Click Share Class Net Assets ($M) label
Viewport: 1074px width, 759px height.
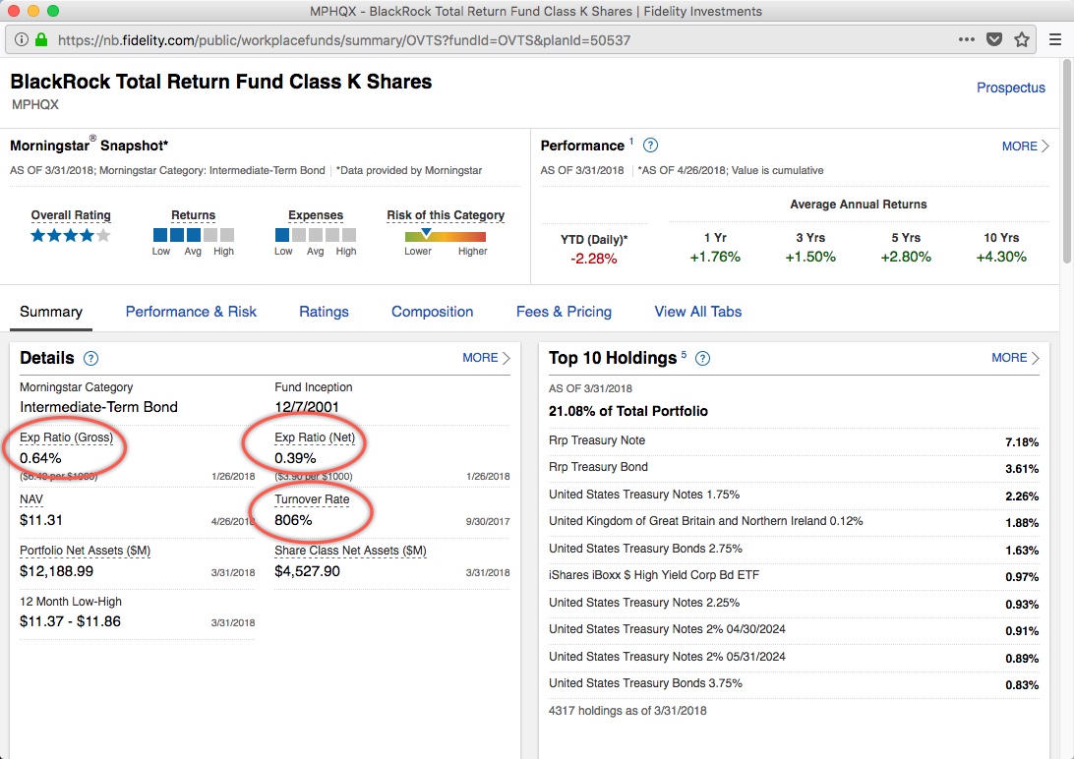[x=350, y=551]
